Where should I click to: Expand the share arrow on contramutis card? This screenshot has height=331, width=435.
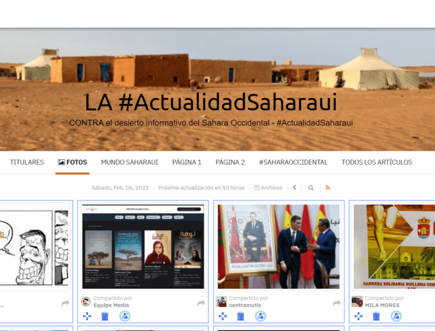point(336,302)
